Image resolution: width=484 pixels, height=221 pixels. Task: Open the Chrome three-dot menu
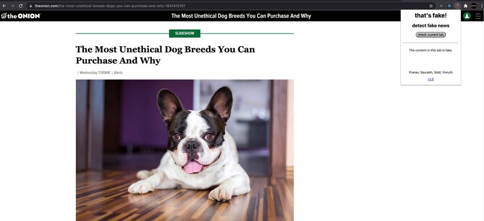point(482,6)
